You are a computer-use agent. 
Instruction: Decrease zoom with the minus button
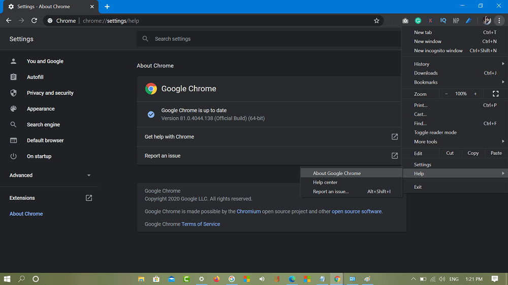[x=446, y=94]
